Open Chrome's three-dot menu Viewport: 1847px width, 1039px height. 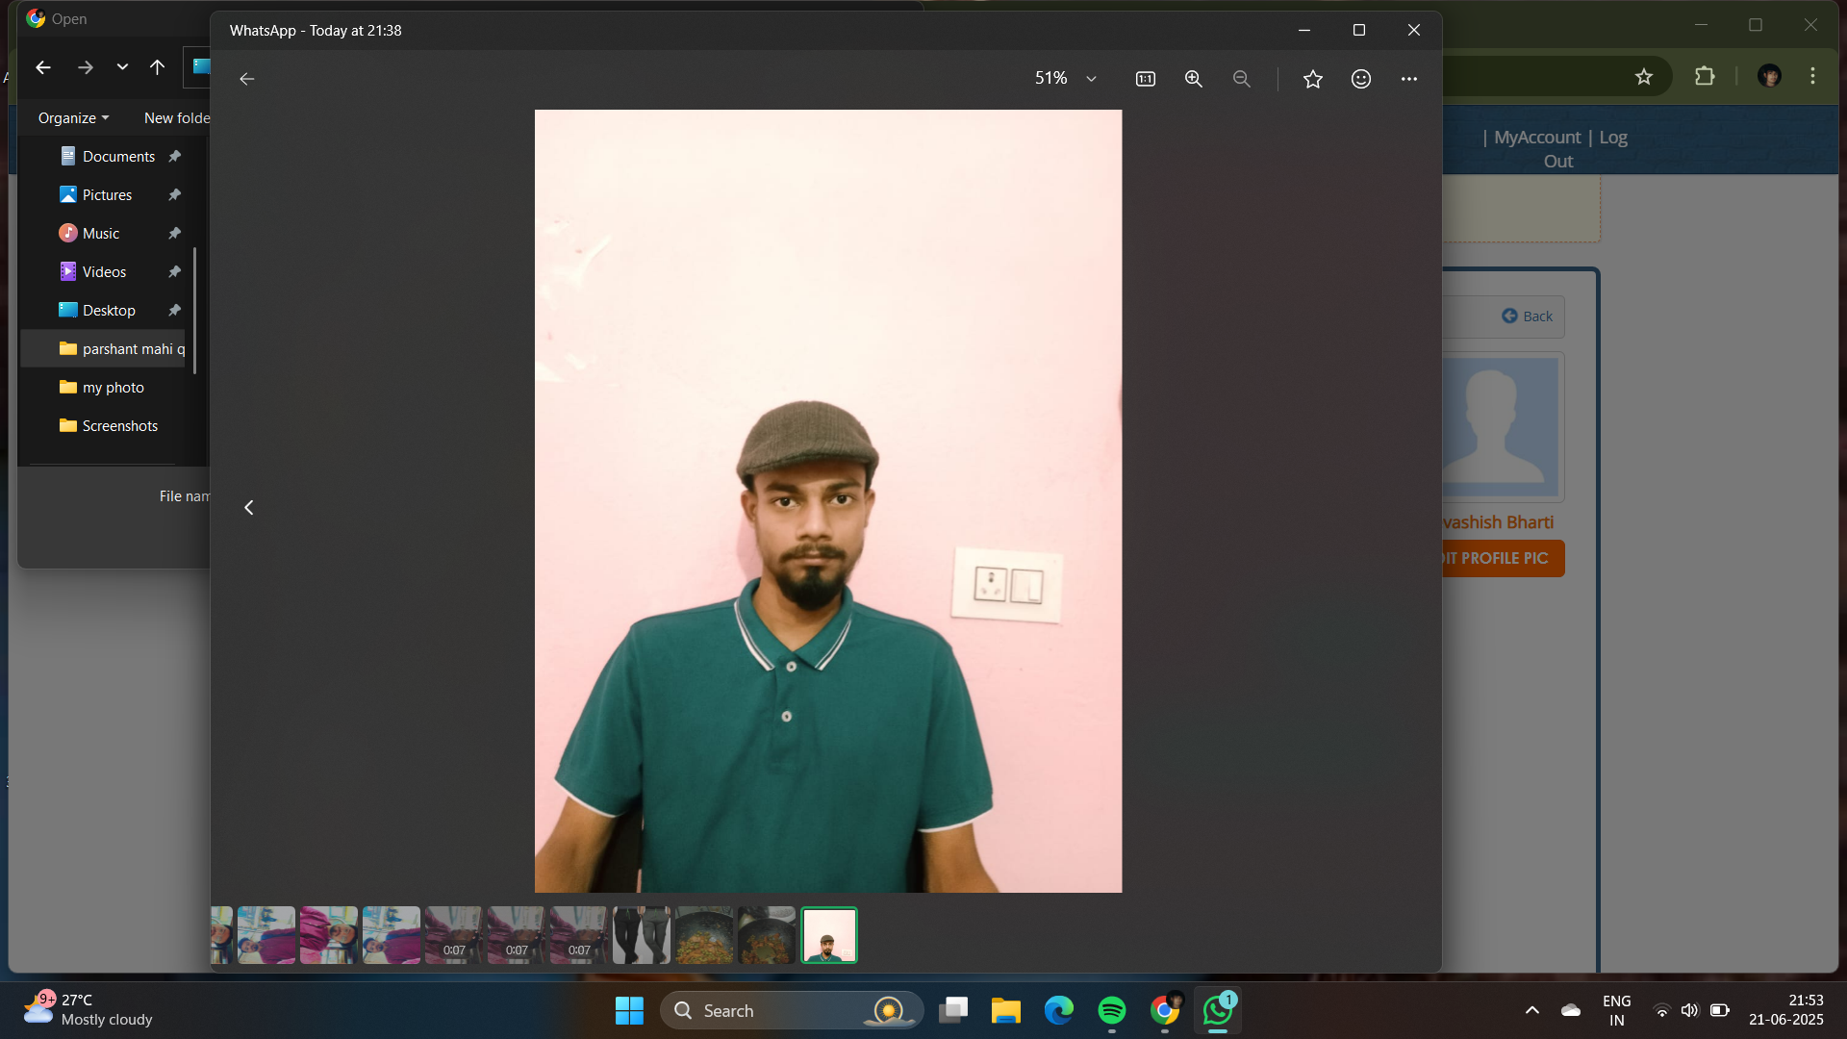click(x=1813, y=76)
